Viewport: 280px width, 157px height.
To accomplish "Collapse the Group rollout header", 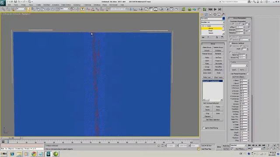I will click(x=213, y=44).
